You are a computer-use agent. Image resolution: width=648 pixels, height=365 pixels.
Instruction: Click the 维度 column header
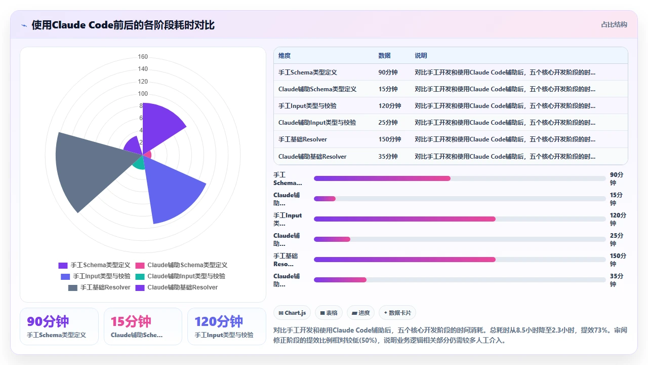[x=285, y=56]
